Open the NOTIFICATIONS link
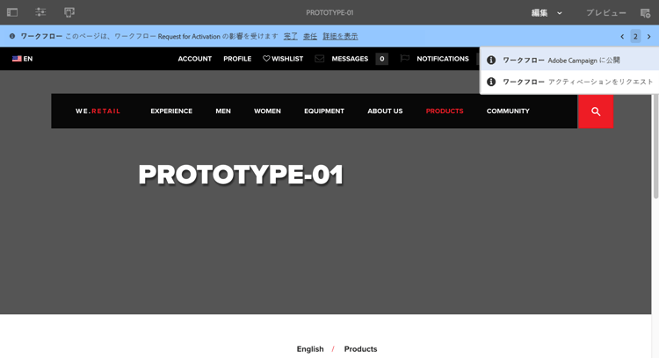This screenshot has height=358, width=659. click(x=443, y=59)
